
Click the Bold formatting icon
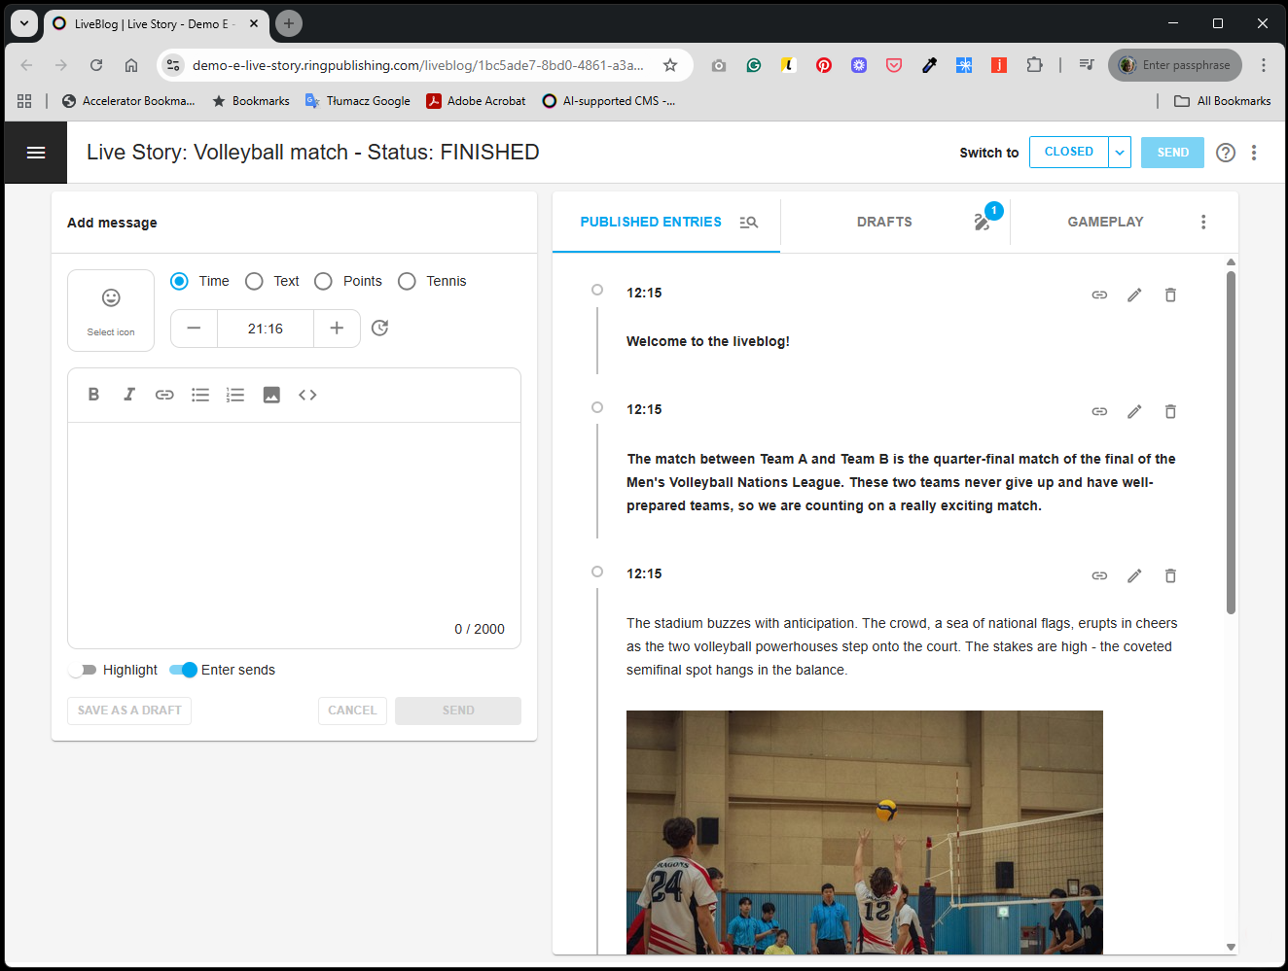[93, 395]
